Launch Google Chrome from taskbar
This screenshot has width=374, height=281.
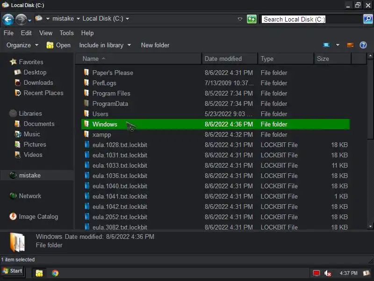coord(55,273)
